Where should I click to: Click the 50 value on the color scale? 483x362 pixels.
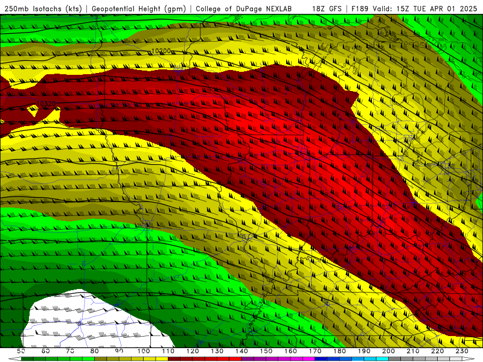[21, 351]
